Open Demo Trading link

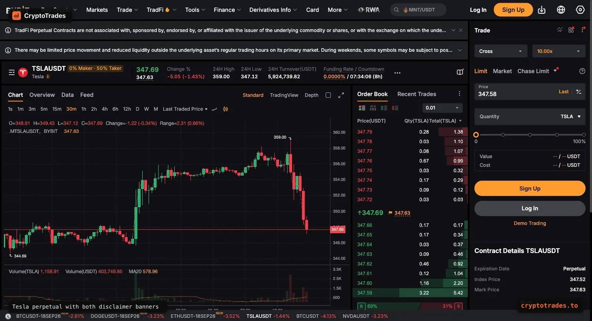[530, 223]
